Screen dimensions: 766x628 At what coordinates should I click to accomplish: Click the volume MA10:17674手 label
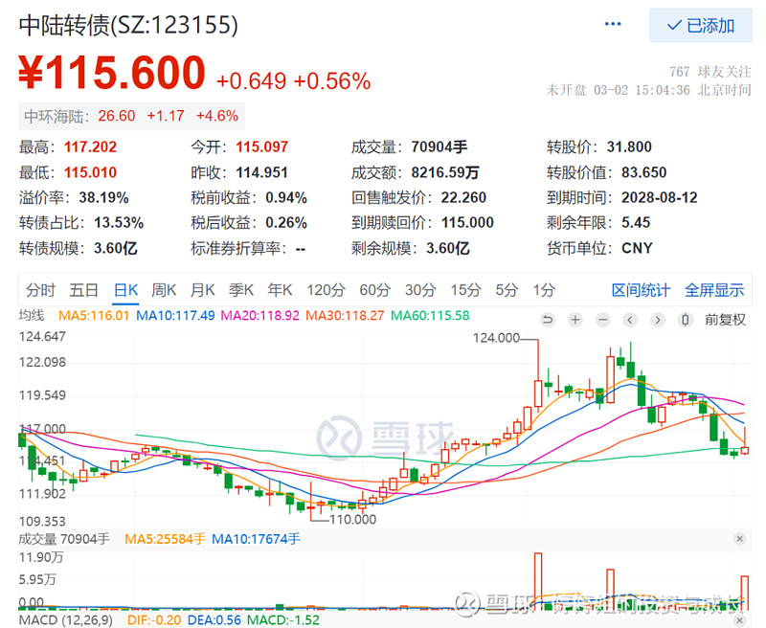[256, 539]
